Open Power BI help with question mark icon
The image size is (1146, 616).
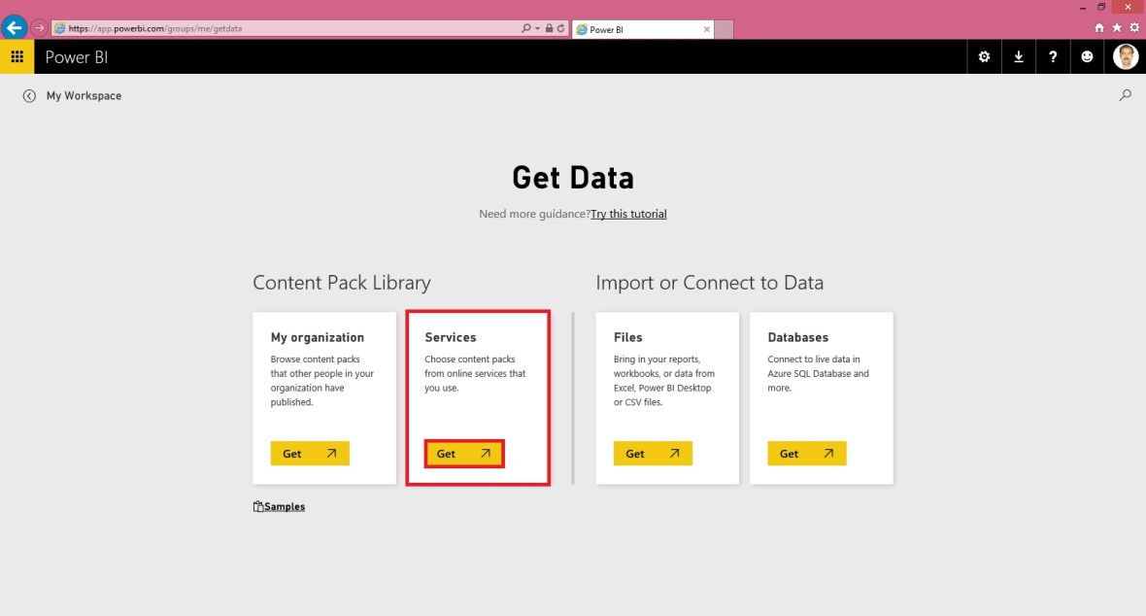point(1053,56)
